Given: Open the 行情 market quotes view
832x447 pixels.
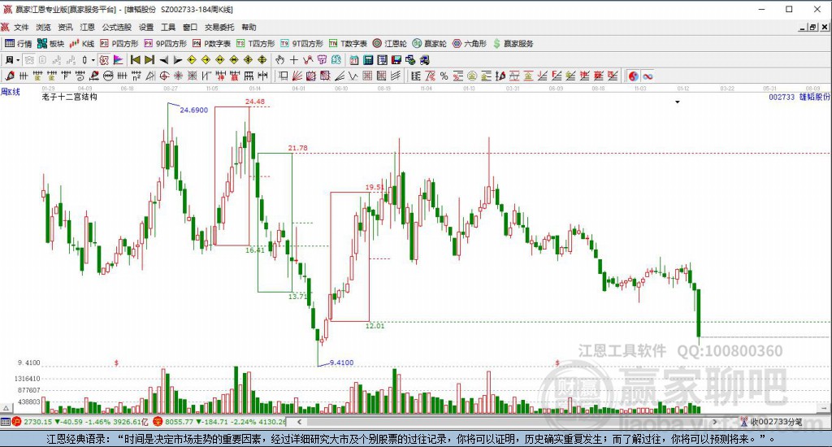Looking at the screenshot, I should [x=19, y=44].
